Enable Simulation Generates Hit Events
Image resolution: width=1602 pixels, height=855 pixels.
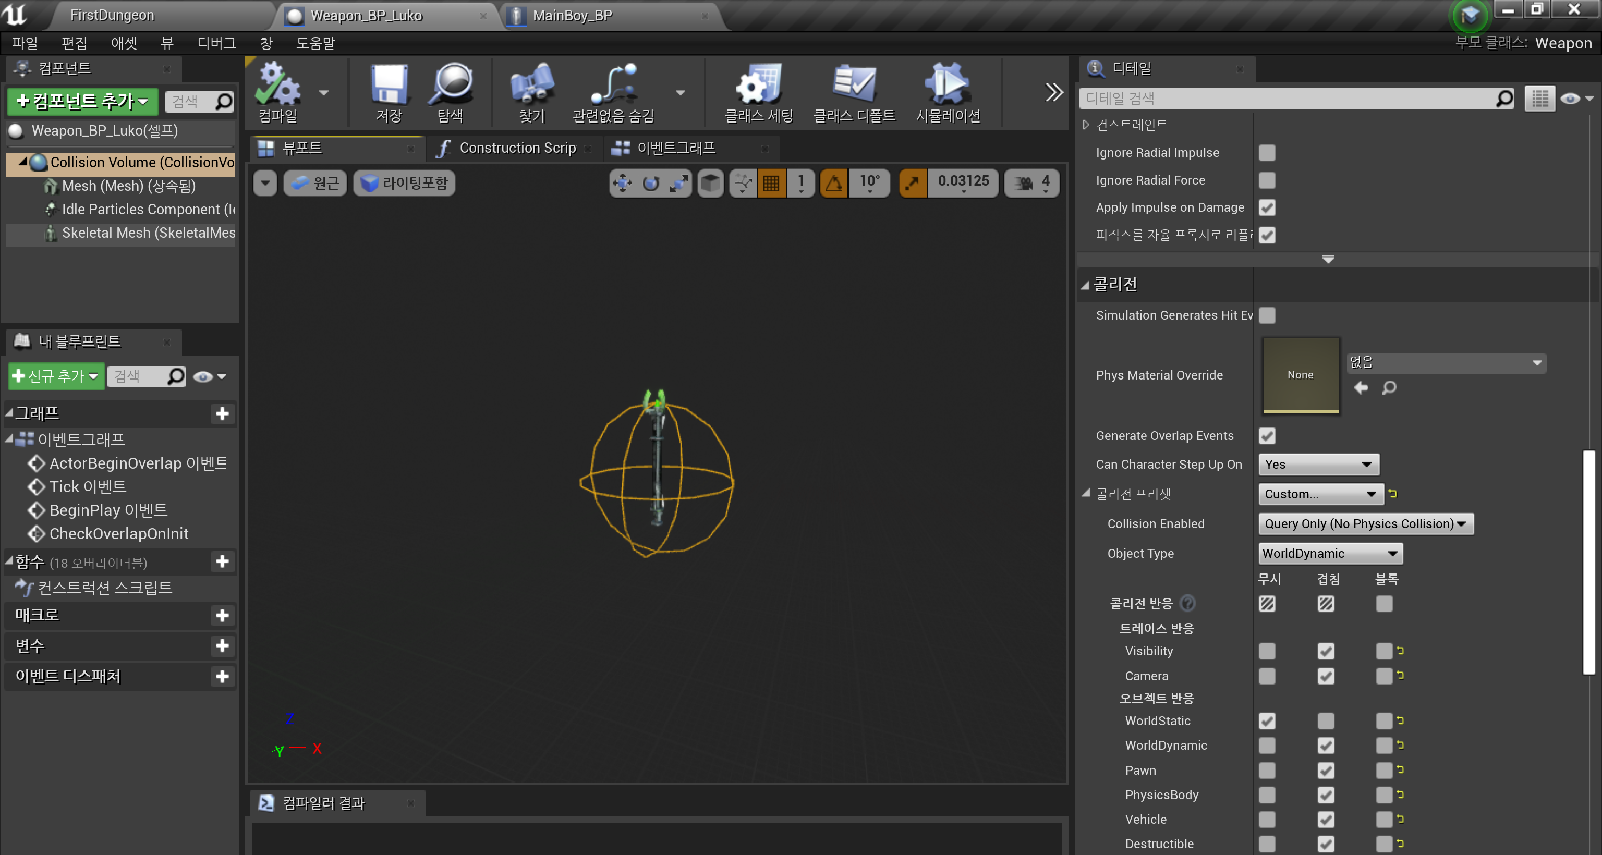click(x=1267, y=315)
